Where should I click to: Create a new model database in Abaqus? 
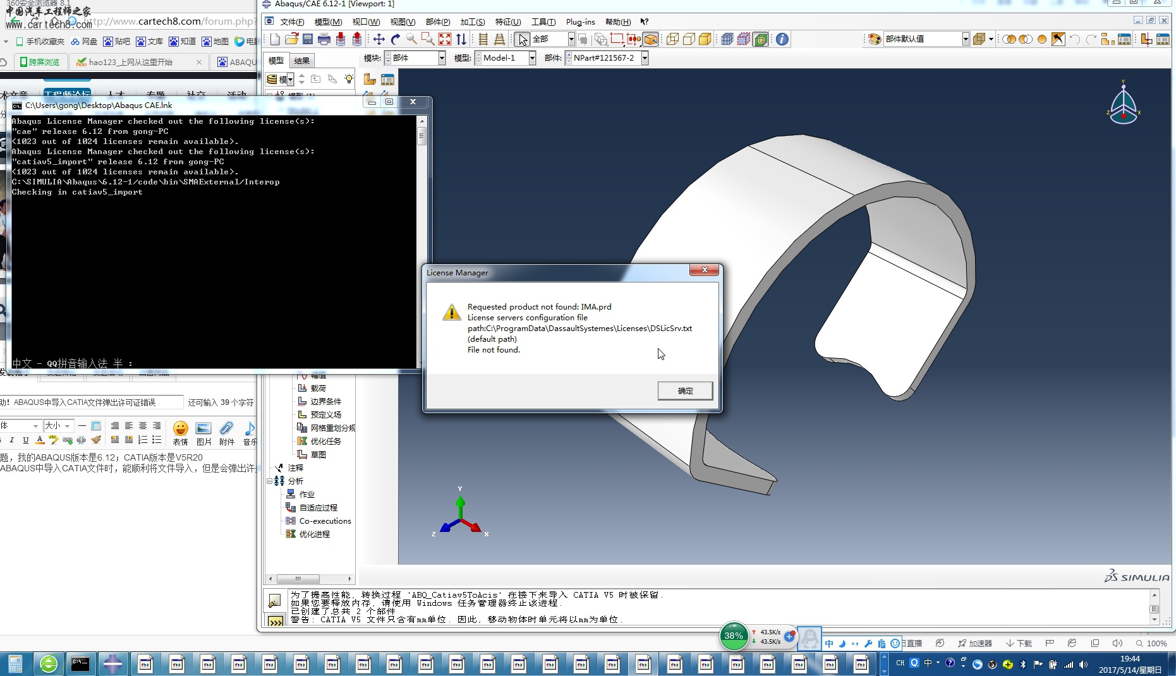(x=275, y=39)
